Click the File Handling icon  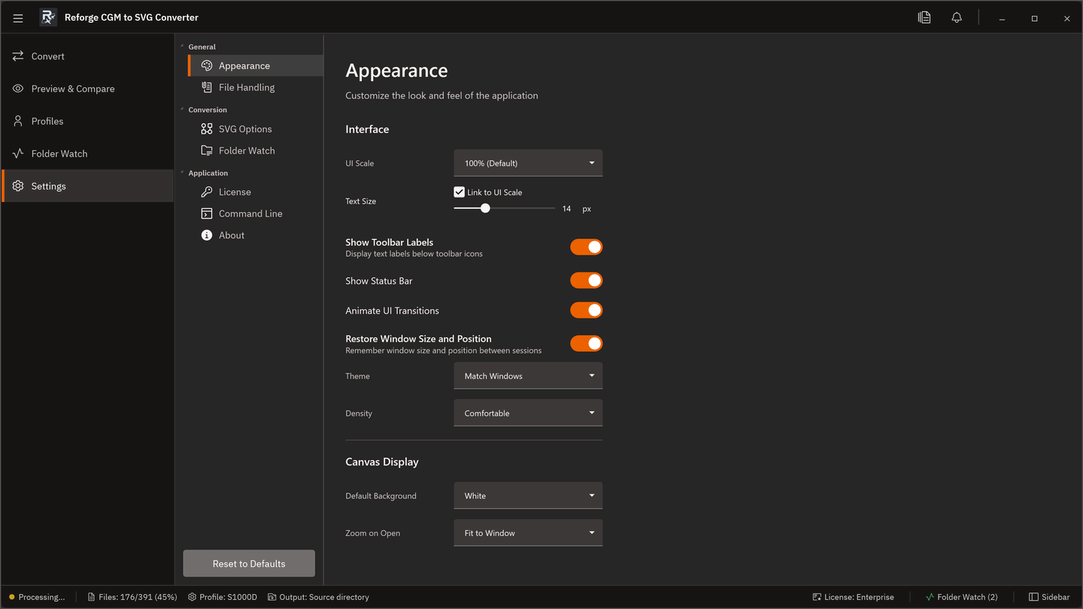207,87
